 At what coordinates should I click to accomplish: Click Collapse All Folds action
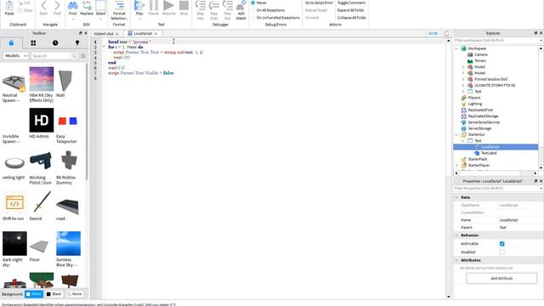[351, 18]
